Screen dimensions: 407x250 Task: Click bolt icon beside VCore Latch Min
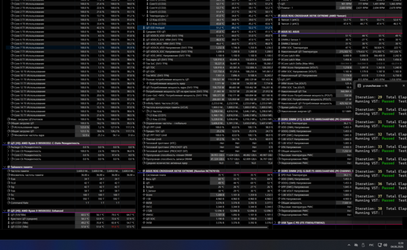pos(279,56)
